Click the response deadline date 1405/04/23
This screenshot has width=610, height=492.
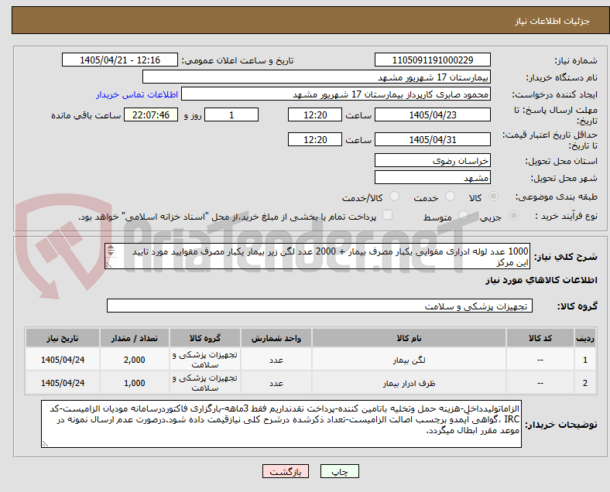(433, 115)
